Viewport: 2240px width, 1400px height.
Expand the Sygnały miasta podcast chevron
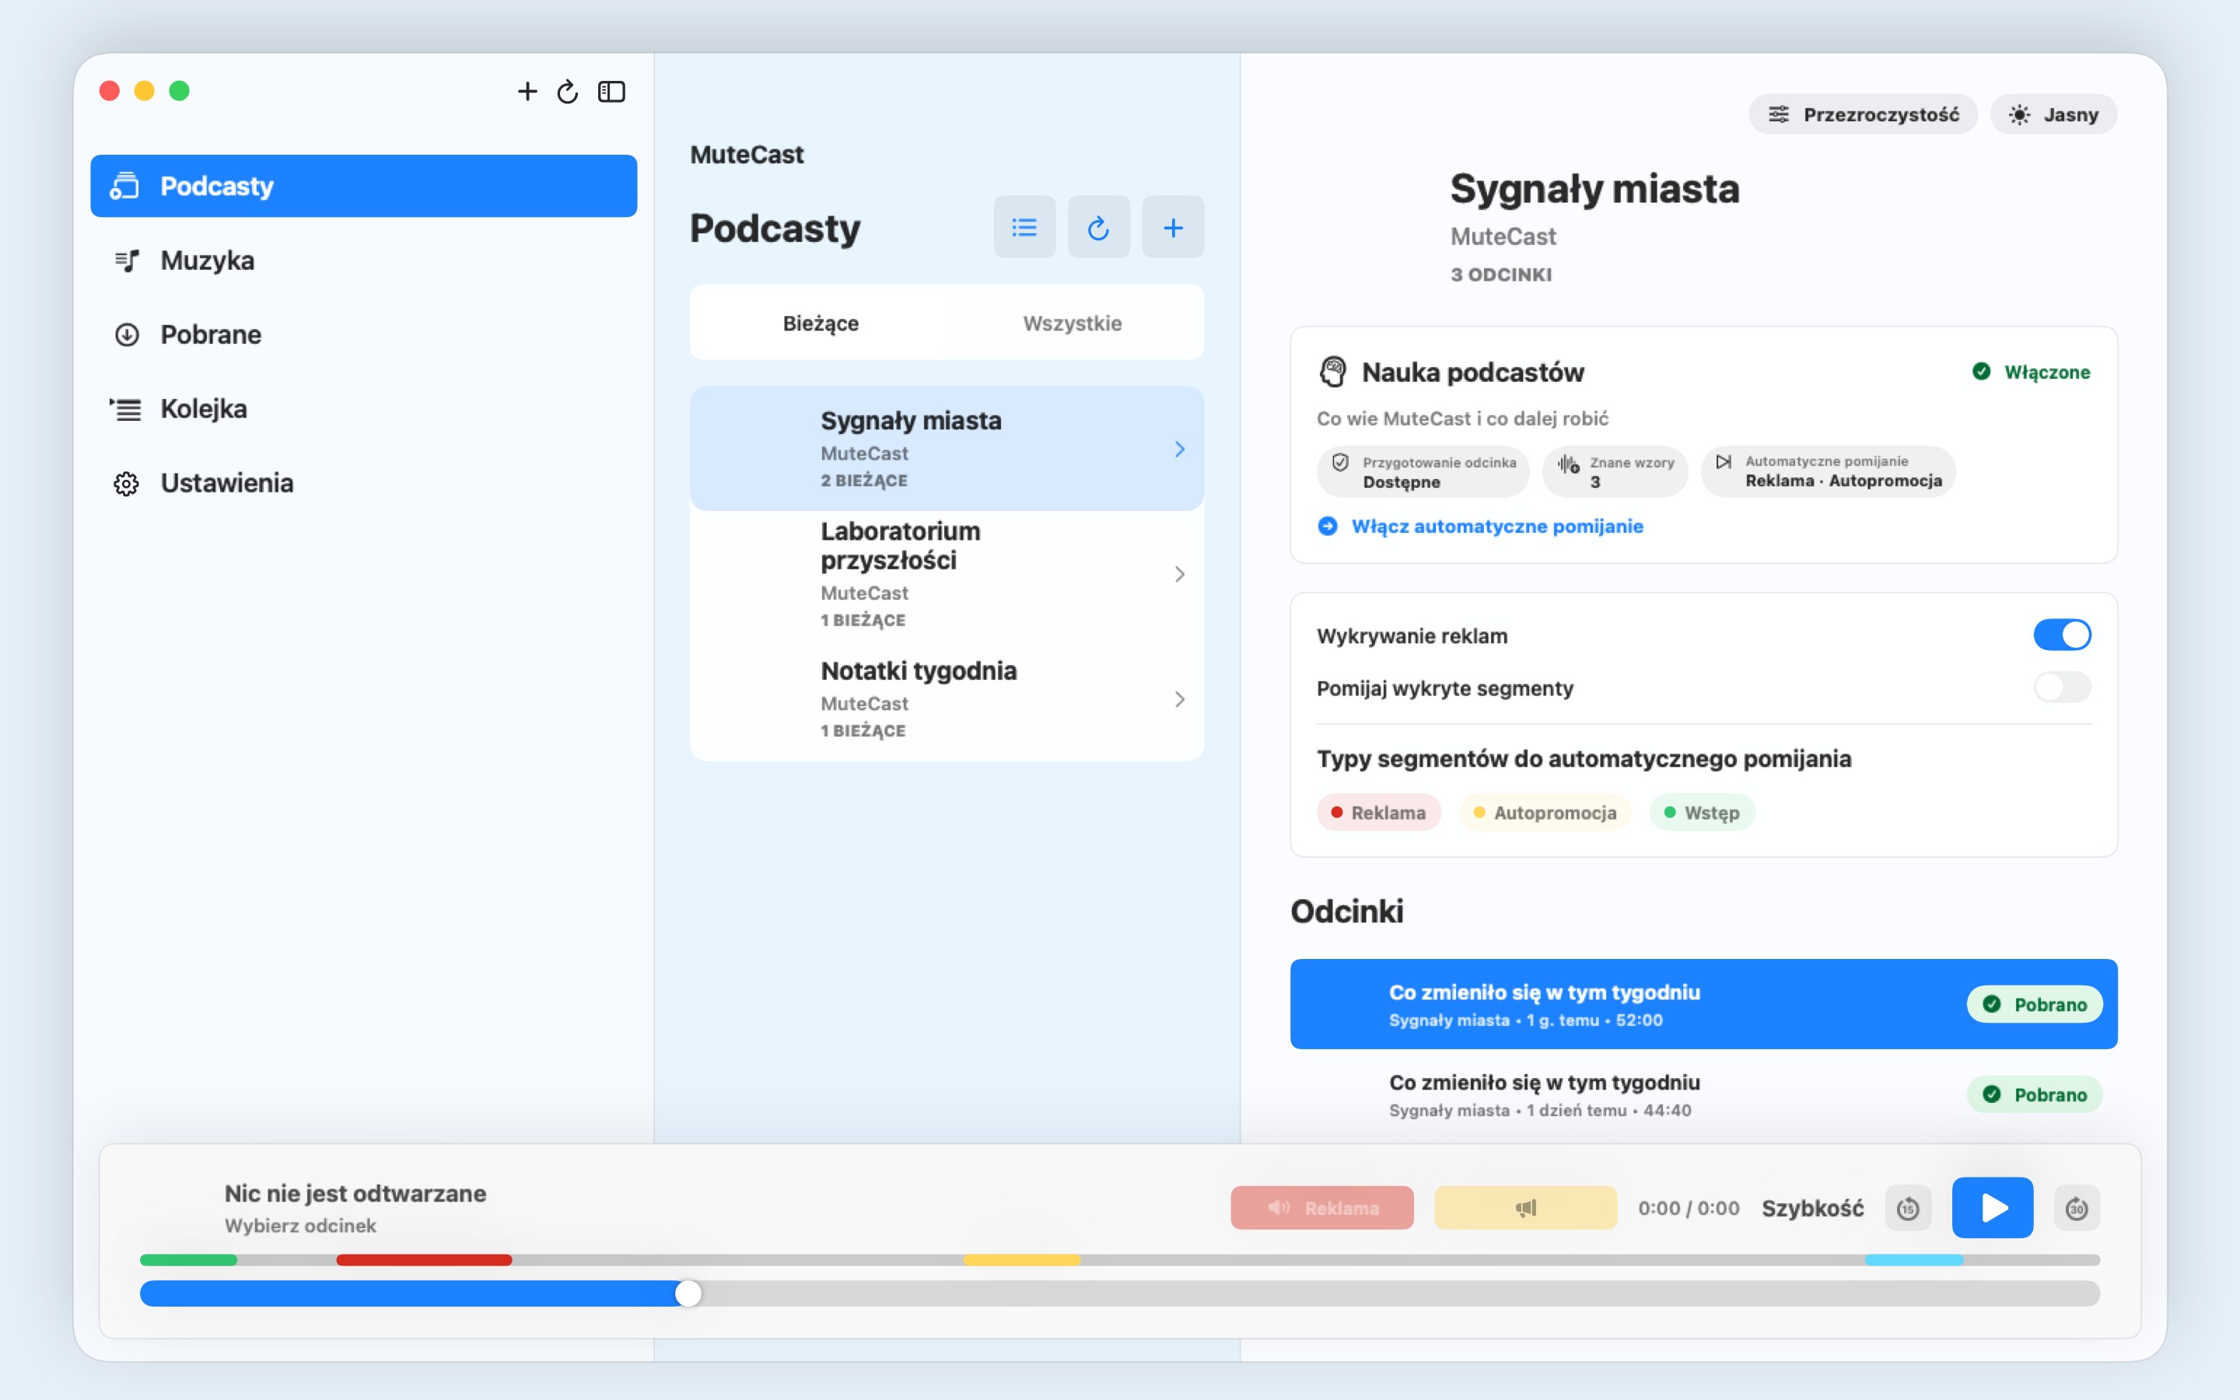(1180, 449)
